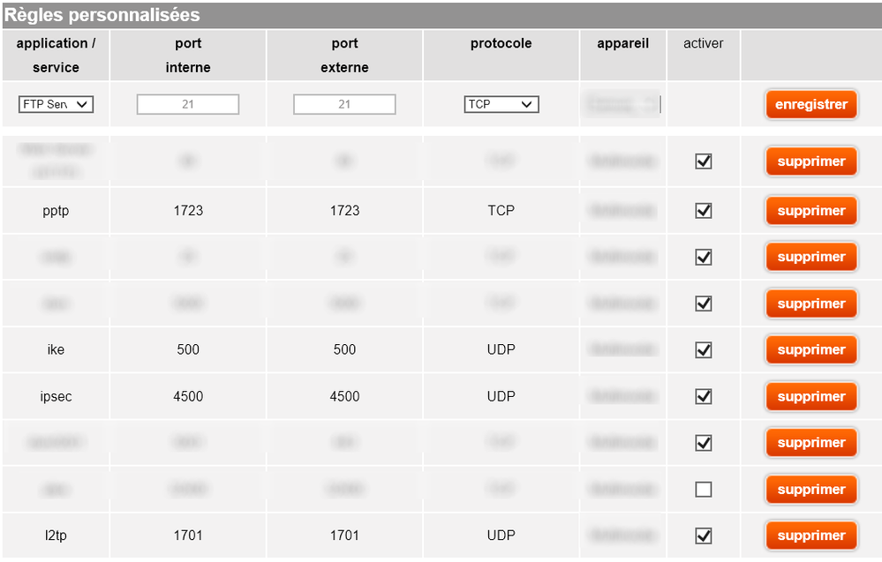Screen dimensions: 882x562
Task: Click supprimer for the first rule
Action: tap(810, 161)
